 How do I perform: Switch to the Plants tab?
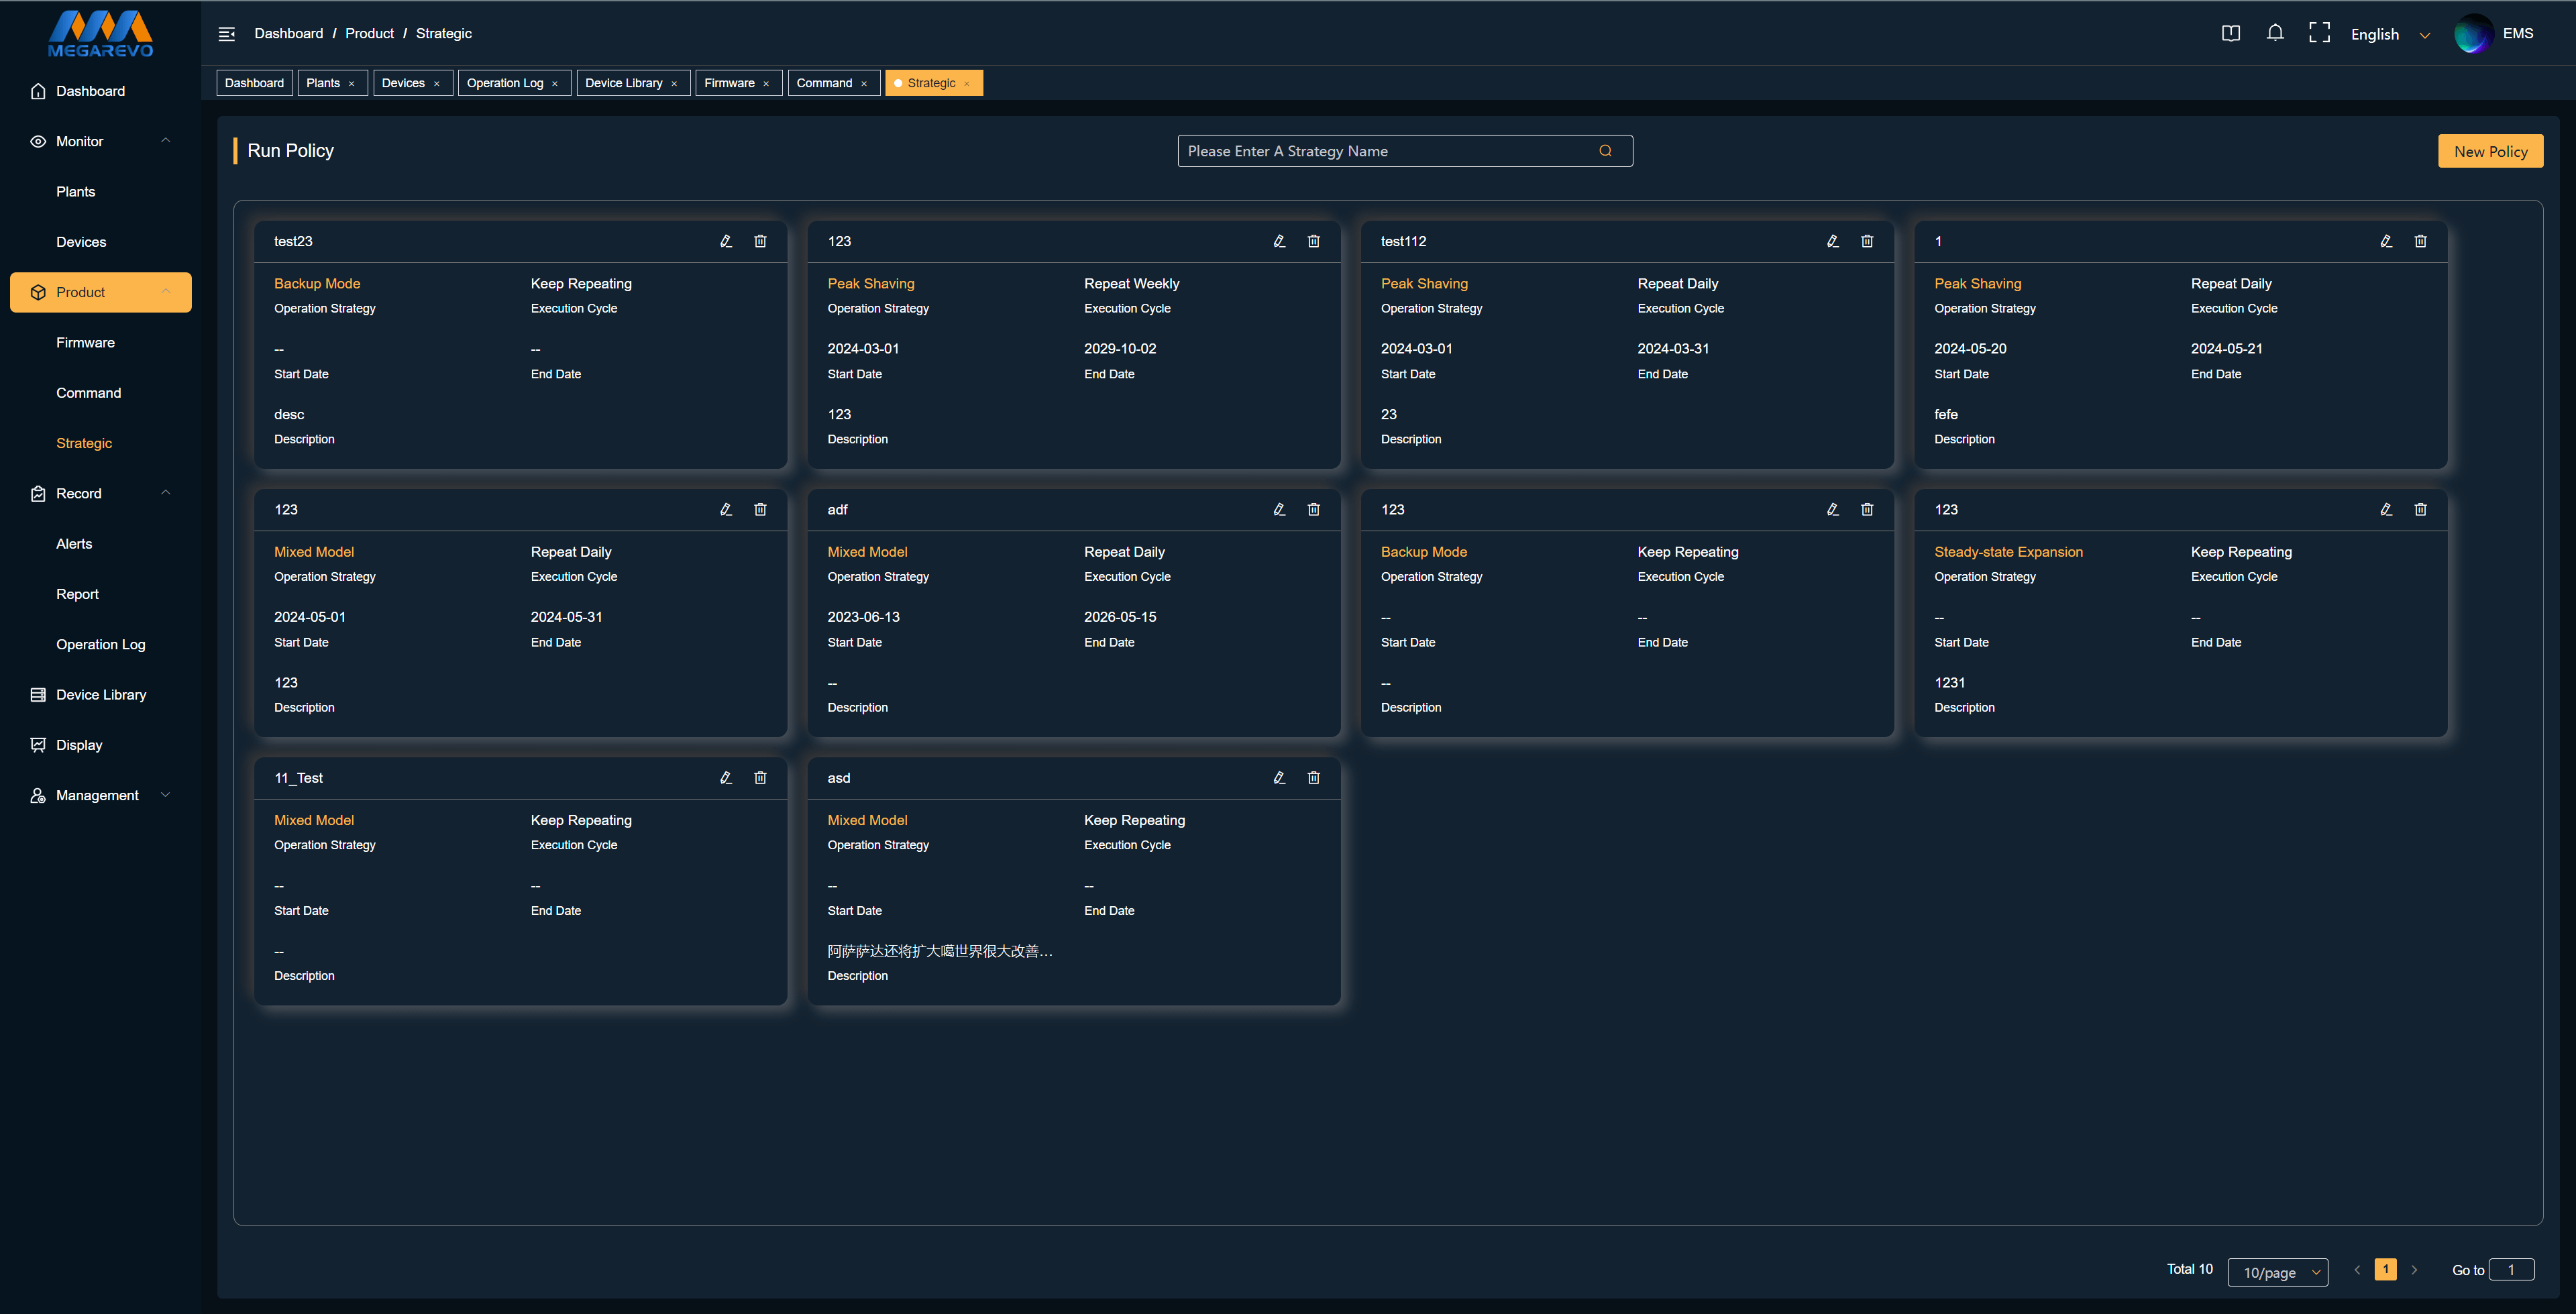click(323, 83)
